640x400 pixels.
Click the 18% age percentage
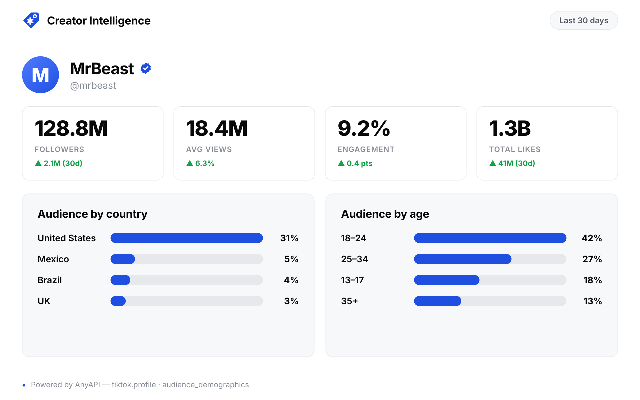click(593, 280)
